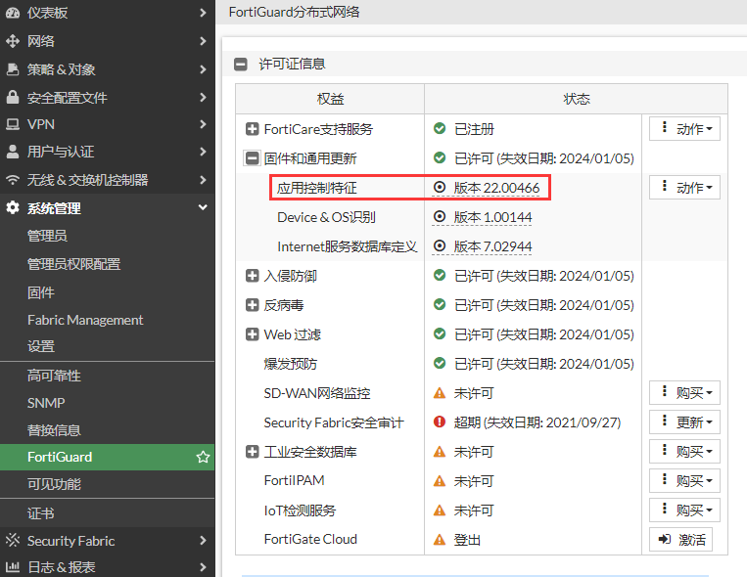This screenshot has height=577, width=747.
Task: Expand the FortiCare支持服务 row
Action: [252, 129]
